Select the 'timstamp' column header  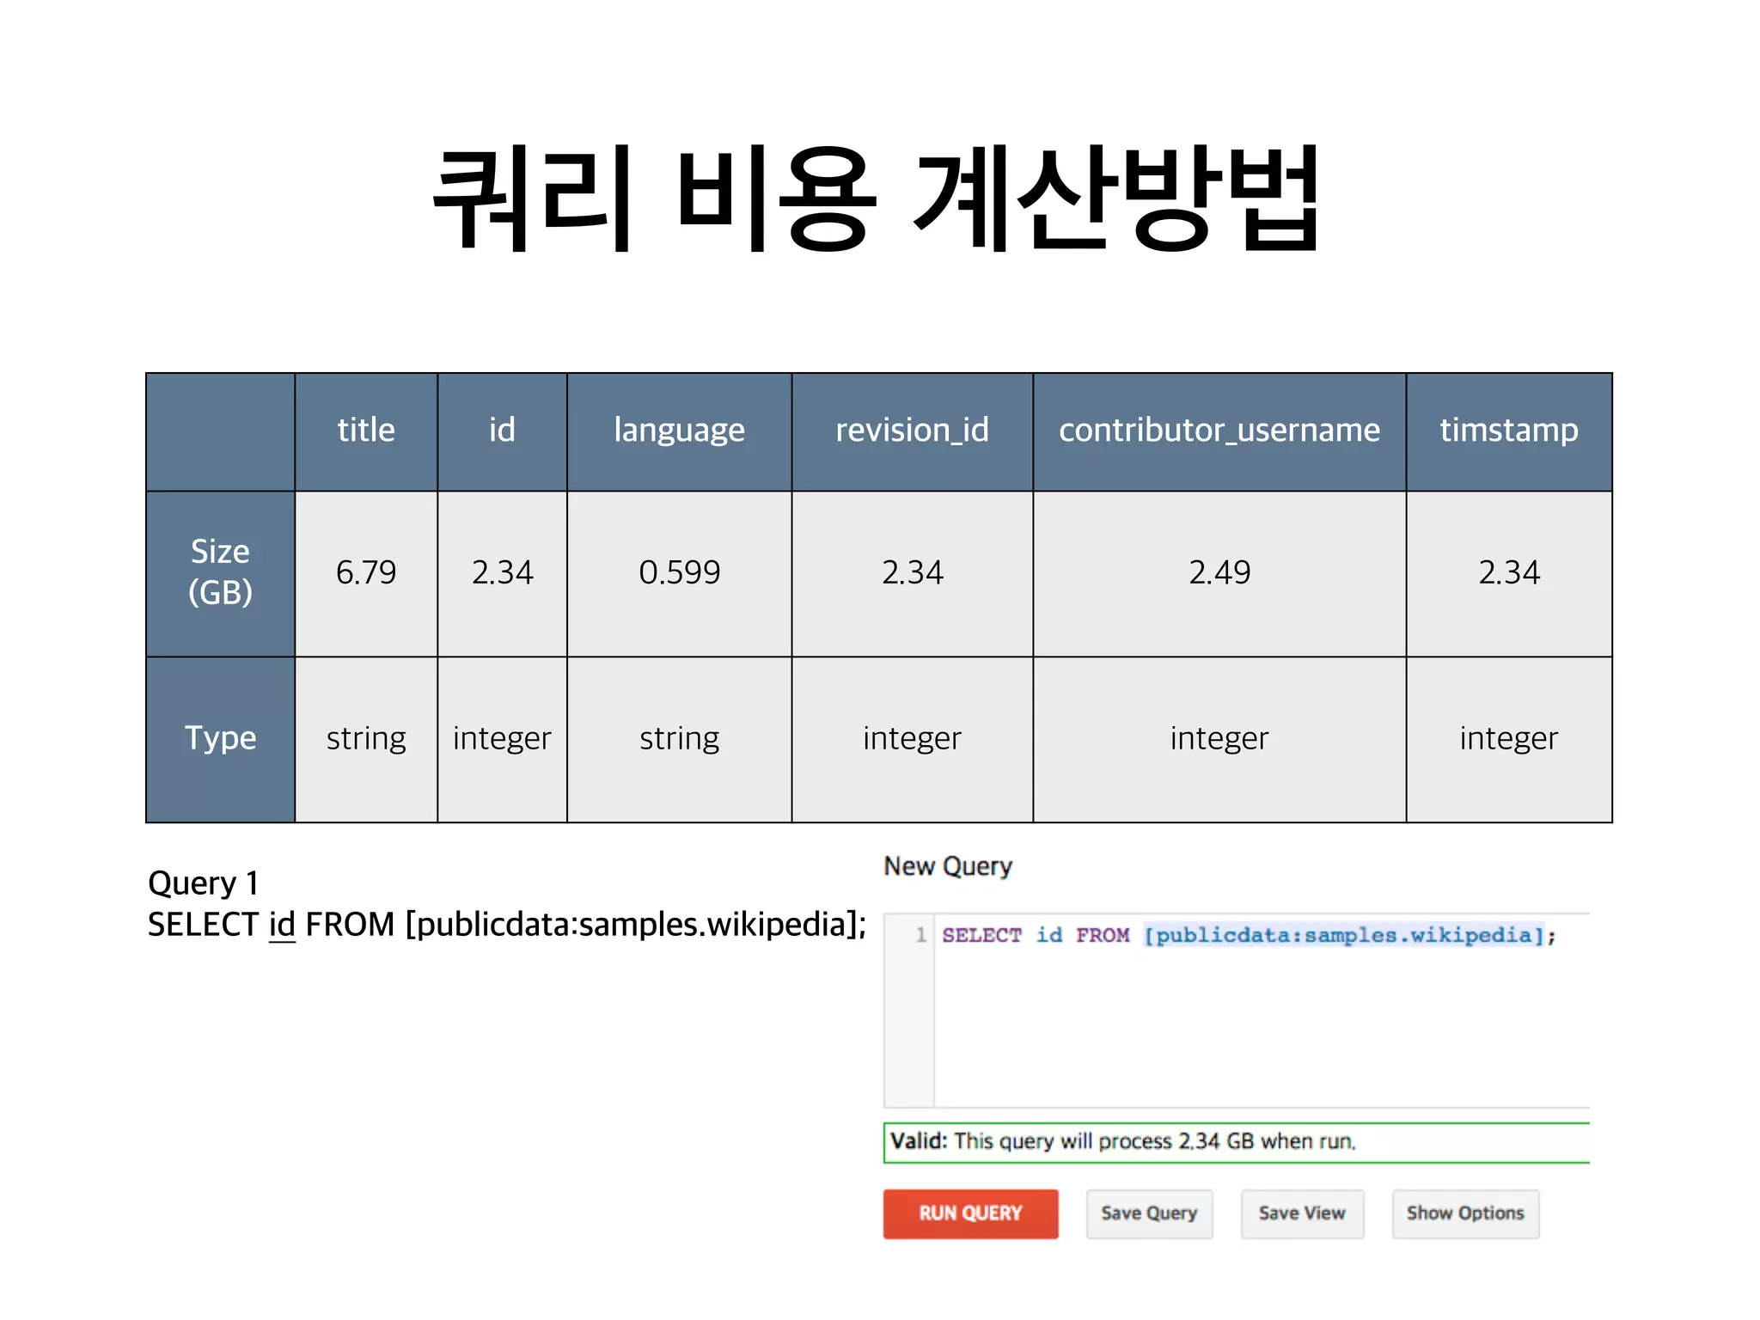tap(1509, 431)
